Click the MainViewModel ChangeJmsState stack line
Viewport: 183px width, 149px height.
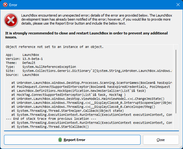88,99
